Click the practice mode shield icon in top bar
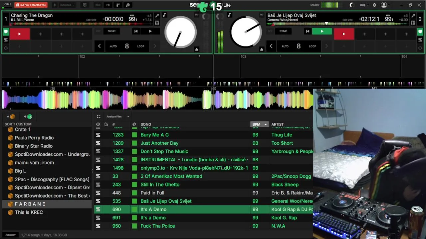This screenshot has width=426, height=239. [x=85, y=5]
